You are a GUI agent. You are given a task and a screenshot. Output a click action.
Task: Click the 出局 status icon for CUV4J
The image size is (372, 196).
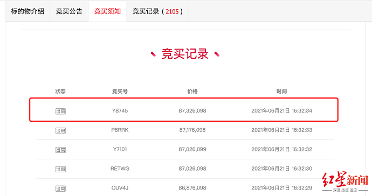(60, 188)
